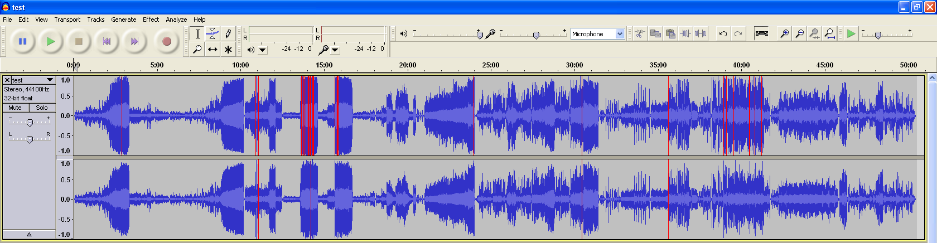This screenshot has height=243, width=937.
Task: Select the Time Shift tool
Action: tap(212, 49)
